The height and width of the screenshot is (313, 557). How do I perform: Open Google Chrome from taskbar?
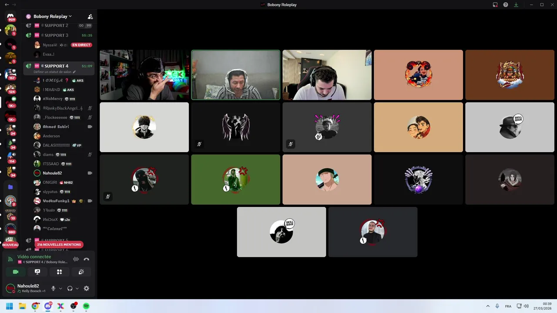[x=35, y=306]
